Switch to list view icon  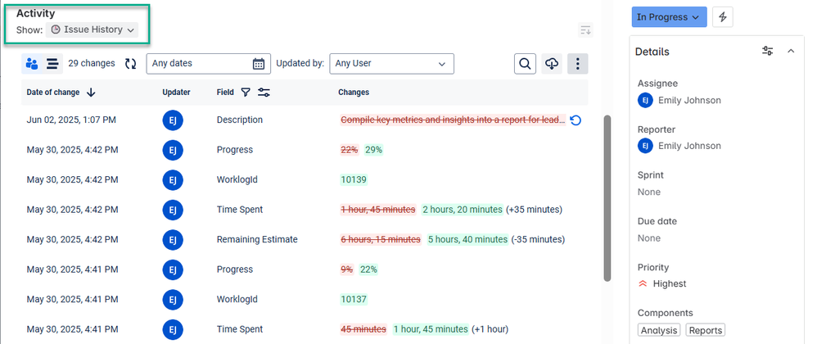pos(52,64)
